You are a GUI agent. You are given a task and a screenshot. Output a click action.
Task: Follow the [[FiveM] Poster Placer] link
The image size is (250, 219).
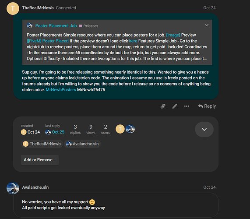(x=48, y=41)
